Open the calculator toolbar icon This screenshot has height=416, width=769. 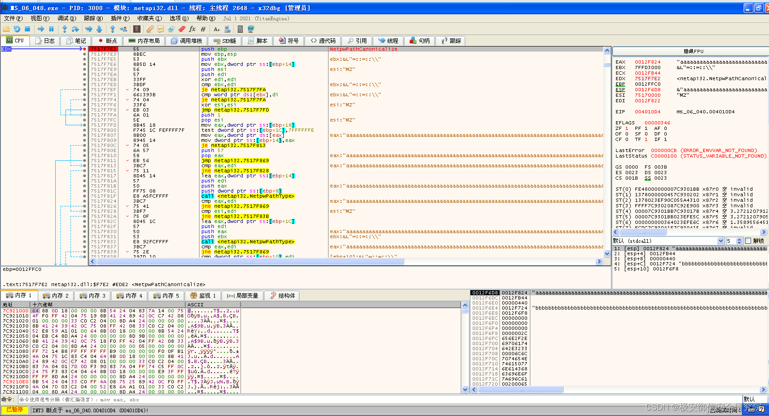point(240,29)
